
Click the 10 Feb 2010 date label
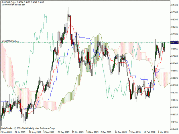[150, 132]
